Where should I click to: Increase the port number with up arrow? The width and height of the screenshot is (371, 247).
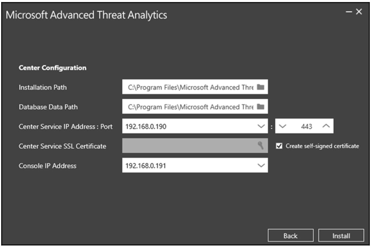[326, 126]
